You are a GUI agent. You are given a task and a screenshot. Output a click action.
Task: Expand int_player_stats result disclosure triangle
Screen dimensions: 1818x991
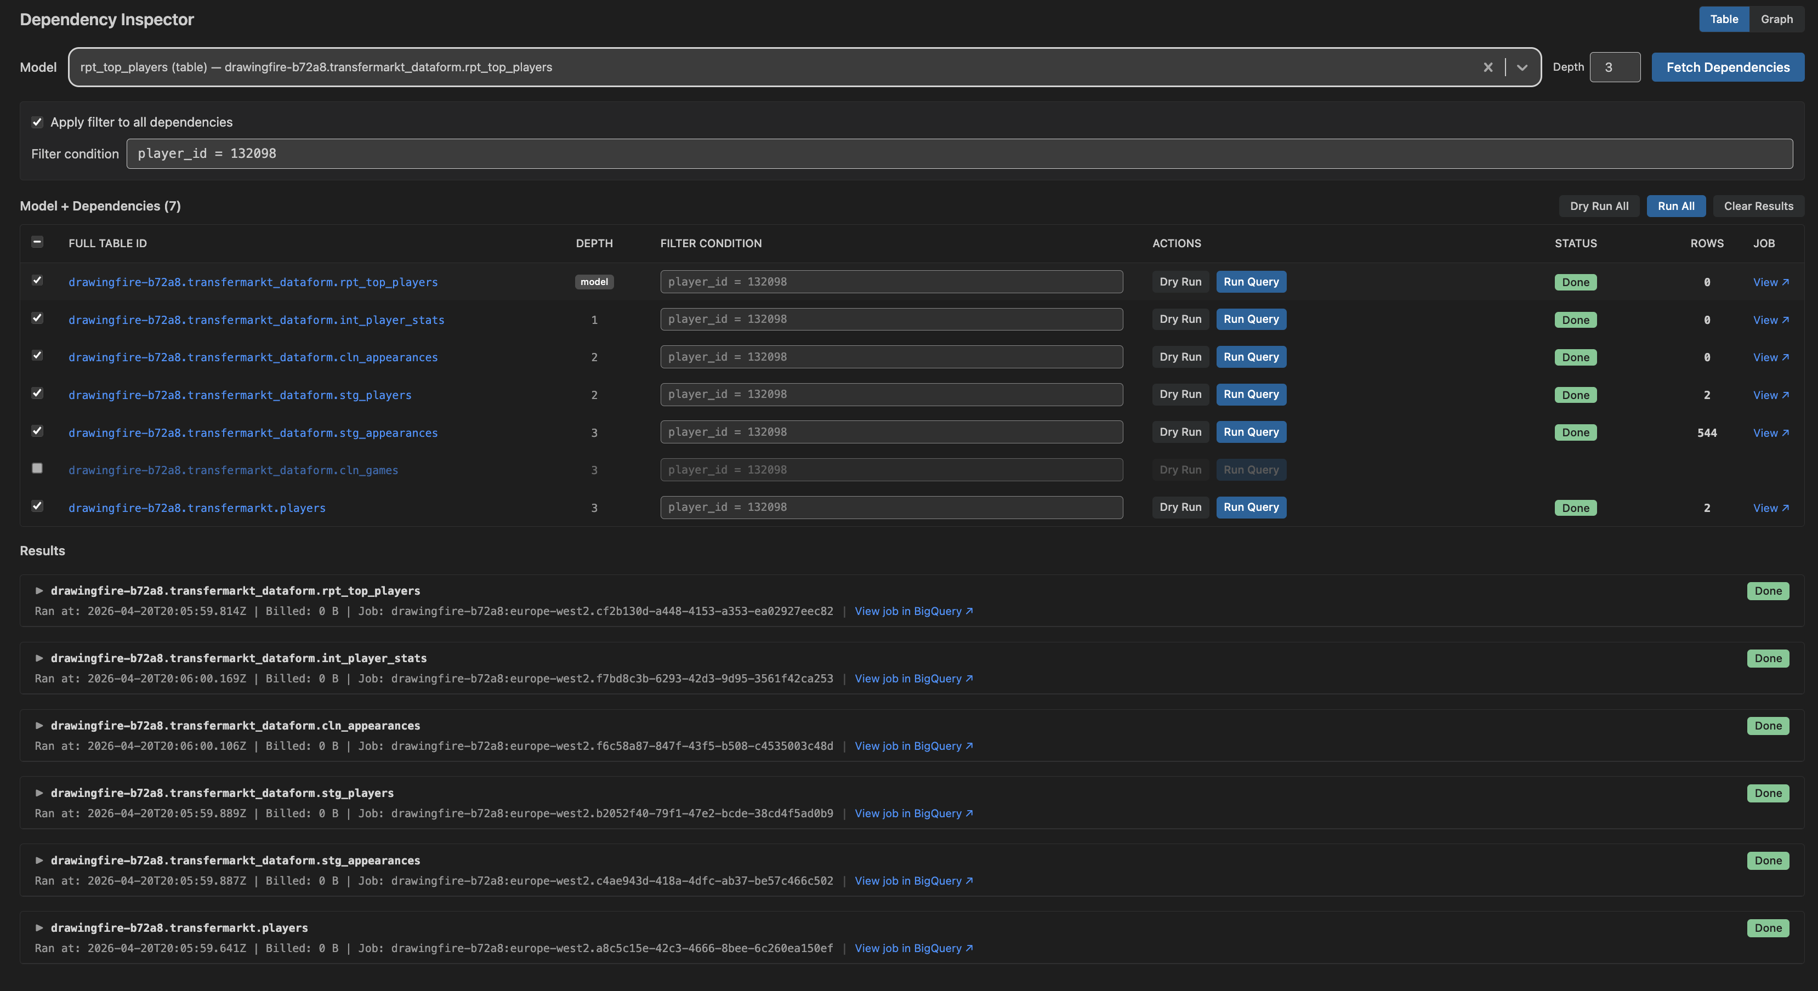[x=39, y=658]
